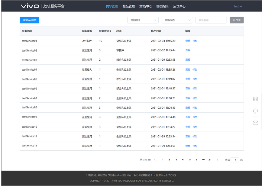Viewport: 264px width, 188px height.
Task: Select page 2 in pagination
Action: [x=169, y=159]
